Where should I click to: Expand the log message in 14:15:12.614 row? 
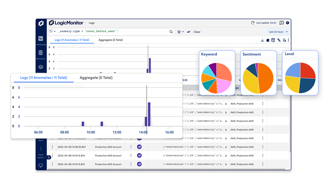226,156
